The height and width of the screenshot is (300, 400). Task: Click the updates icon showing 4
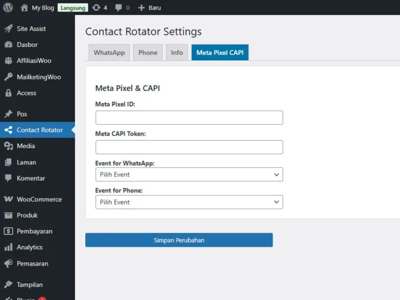(96, 7)
